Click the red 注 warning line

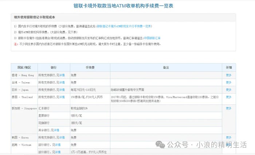coord(87,44)
